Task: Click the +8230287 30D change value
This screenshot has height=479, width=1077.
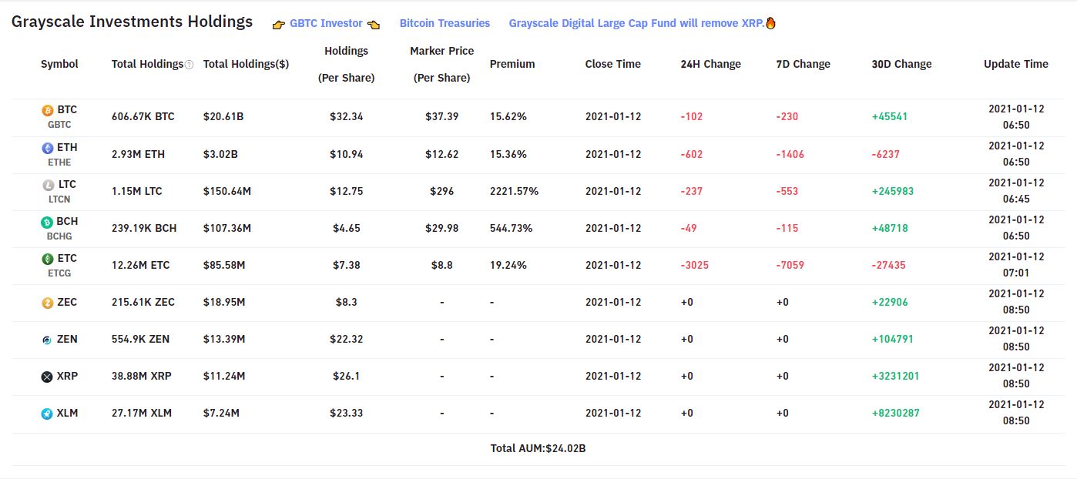Action: click(896, 414)
